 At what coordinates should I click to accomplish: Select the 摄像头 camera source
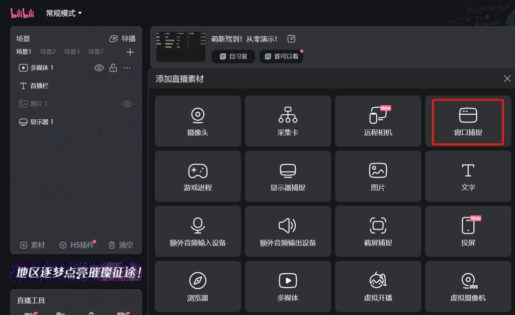click(198, 121)
